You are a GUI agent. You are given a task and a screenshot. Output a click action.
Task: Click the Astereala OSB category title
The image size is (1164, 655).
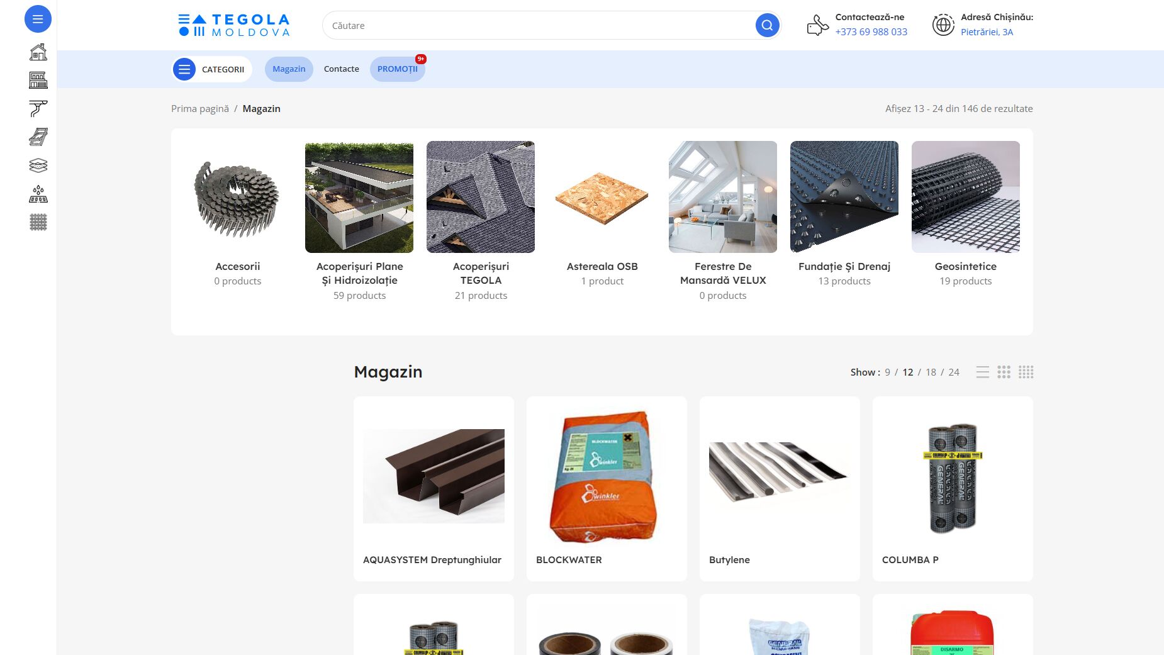tap(602, 266)
